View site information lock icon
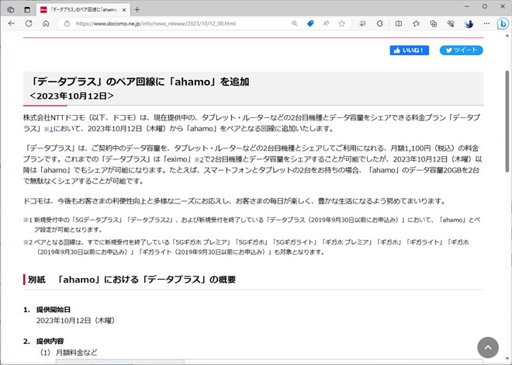The image size is (512, 365). (x=67, y=23)
